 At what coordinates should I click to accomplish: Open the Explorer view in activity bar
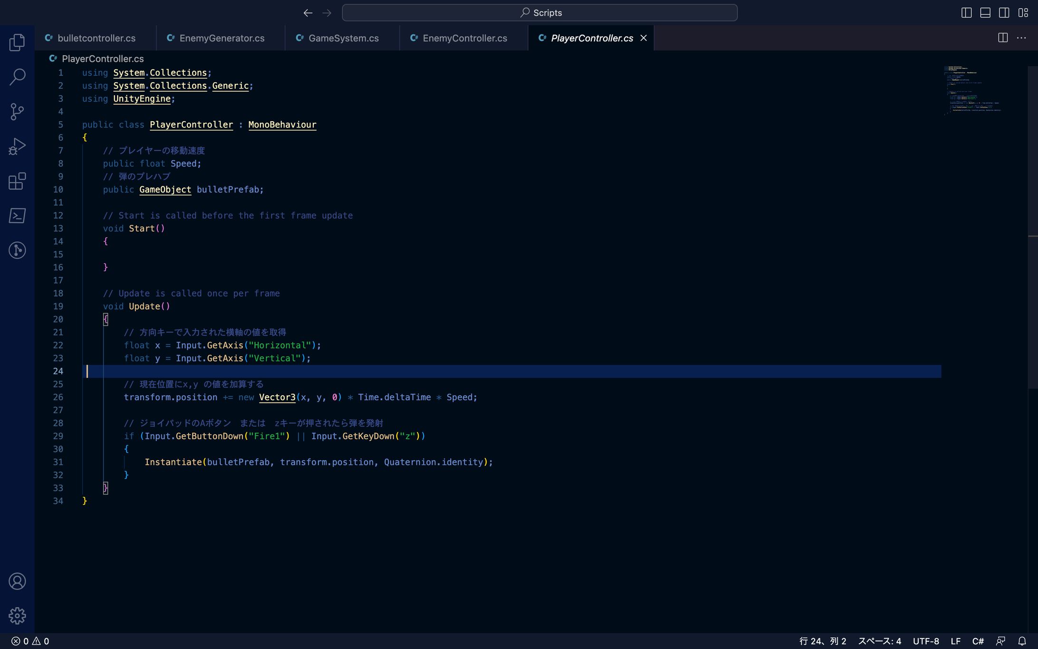[17, 42]
